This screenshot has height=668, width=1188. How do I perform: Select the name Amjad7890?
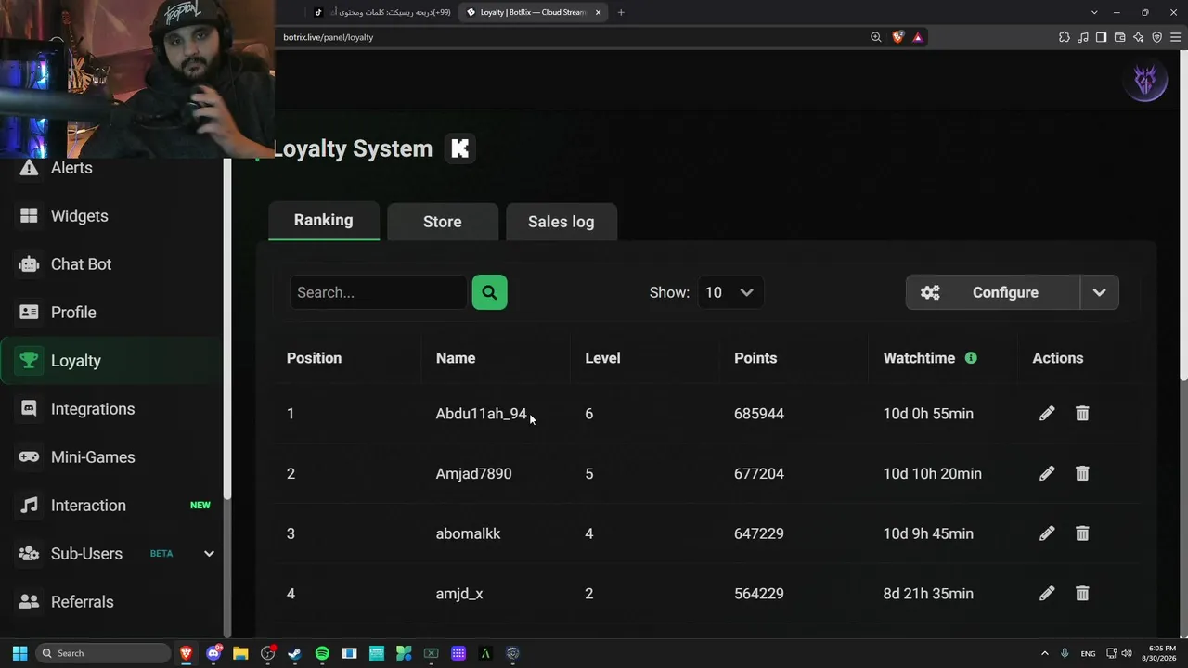pos(473,473)
